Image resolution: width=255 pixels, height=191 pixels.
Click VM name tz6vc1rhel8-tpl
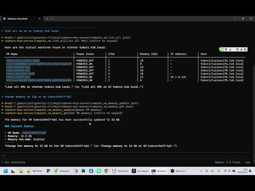[18, 70]
